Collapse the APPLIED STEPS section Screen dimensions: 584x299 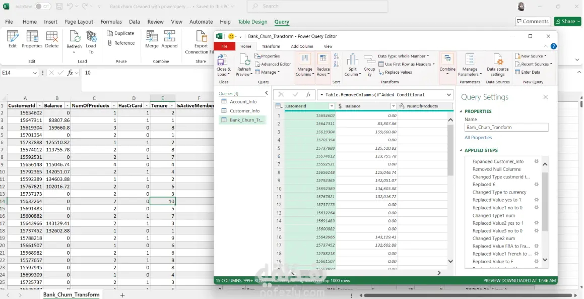point(461,150)
